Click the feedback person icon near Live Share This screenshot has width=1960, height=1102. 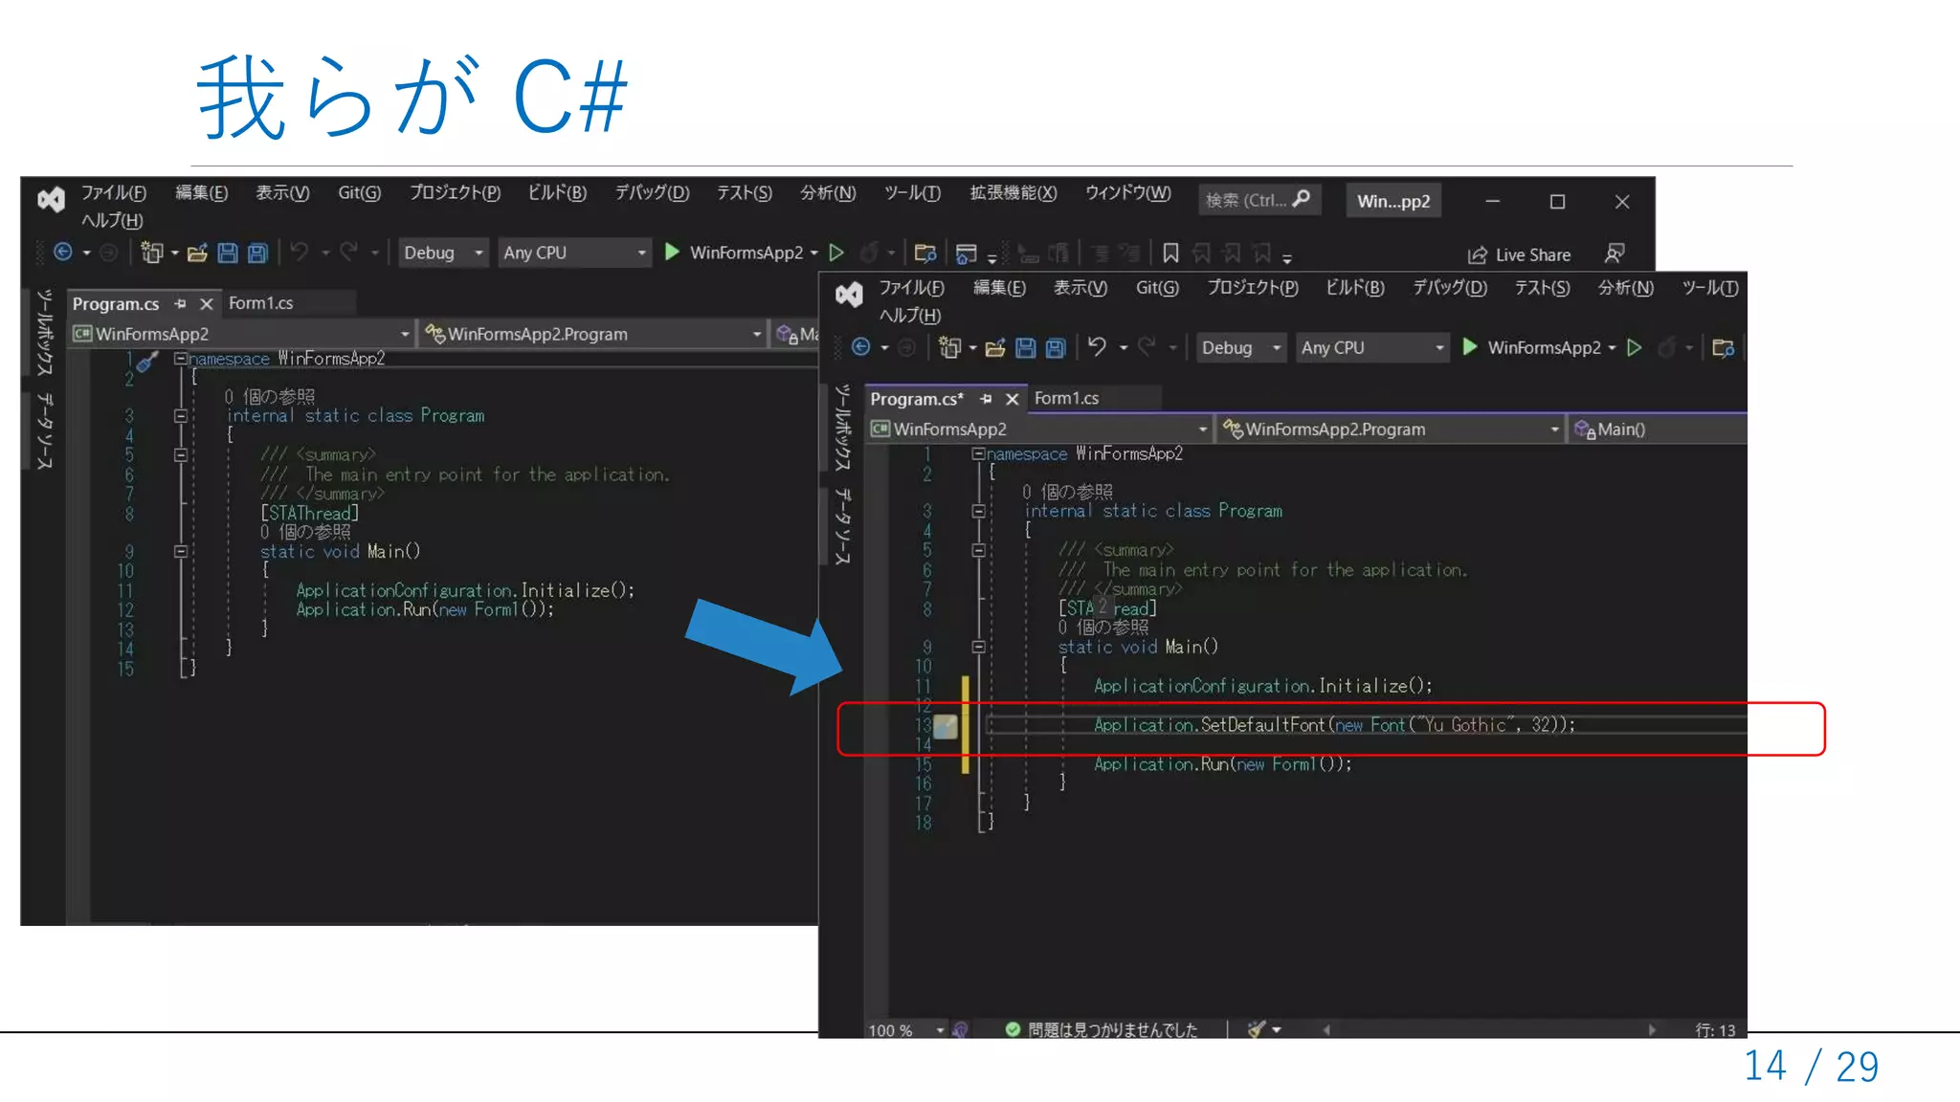[1615, 253]
